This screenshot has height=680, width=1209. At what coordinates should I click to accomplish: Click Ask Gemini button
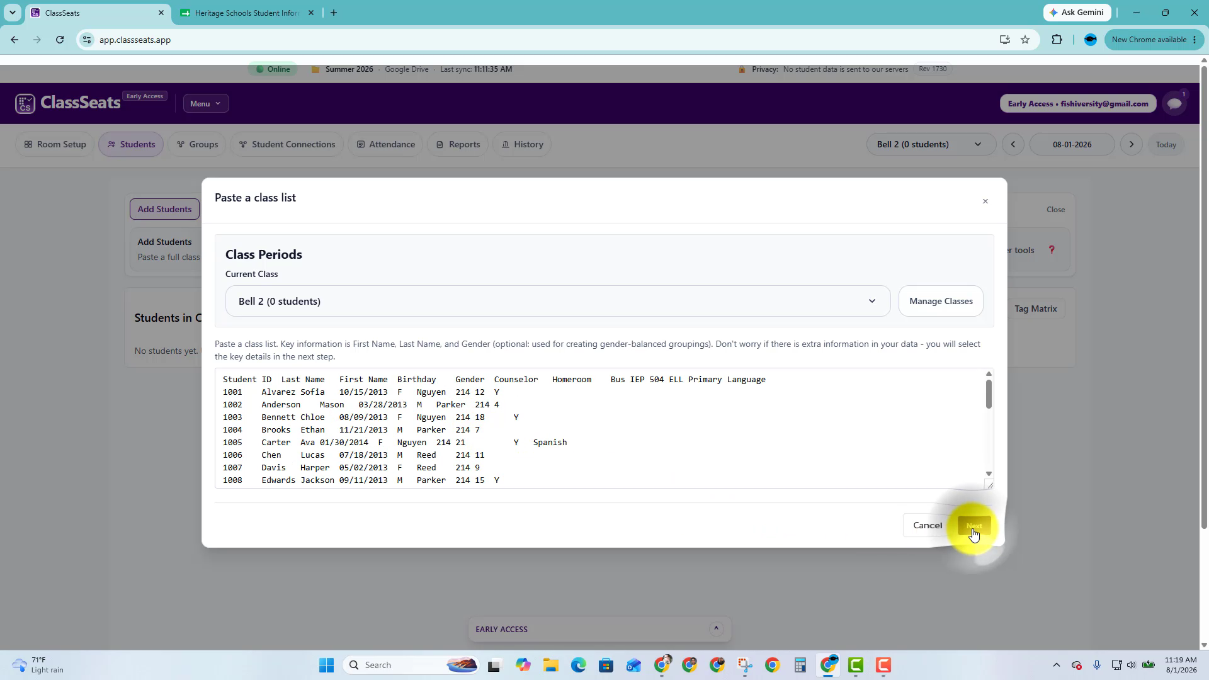[1077, 13]
